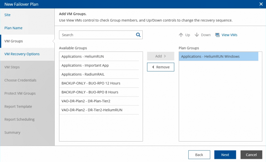Select the Summary step
The image size is (266, 162).
click(27, 133)
